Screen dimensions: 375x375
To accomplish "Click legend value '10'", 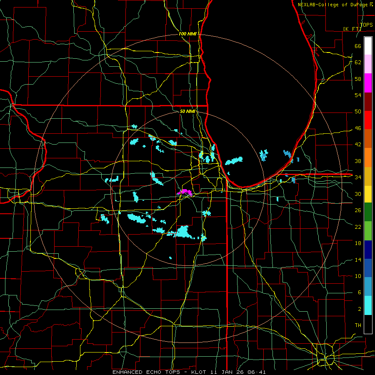I will pyautogui.click(x=358, y=276).
